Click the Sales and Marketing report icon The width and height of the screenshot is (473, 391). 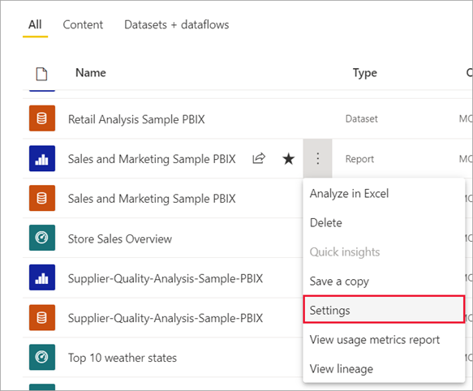[x=42, y=158]
